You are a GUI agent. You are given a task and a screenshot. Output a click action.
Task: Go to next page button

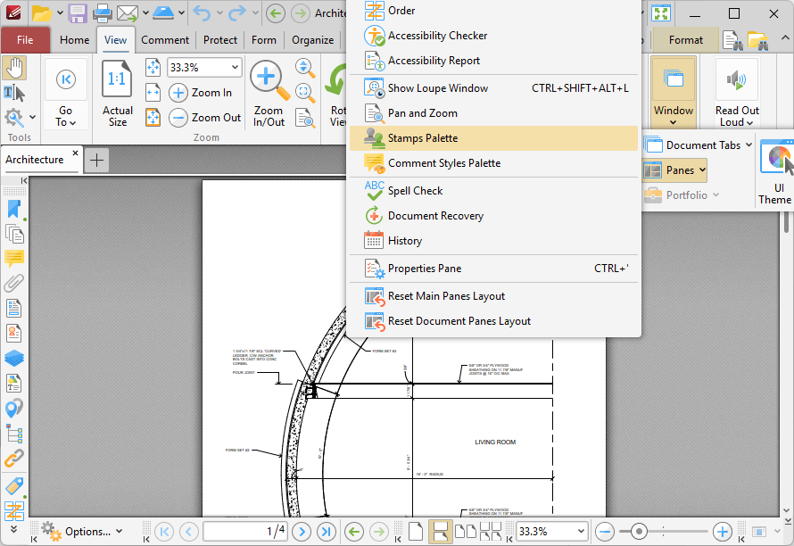[302, 532]
